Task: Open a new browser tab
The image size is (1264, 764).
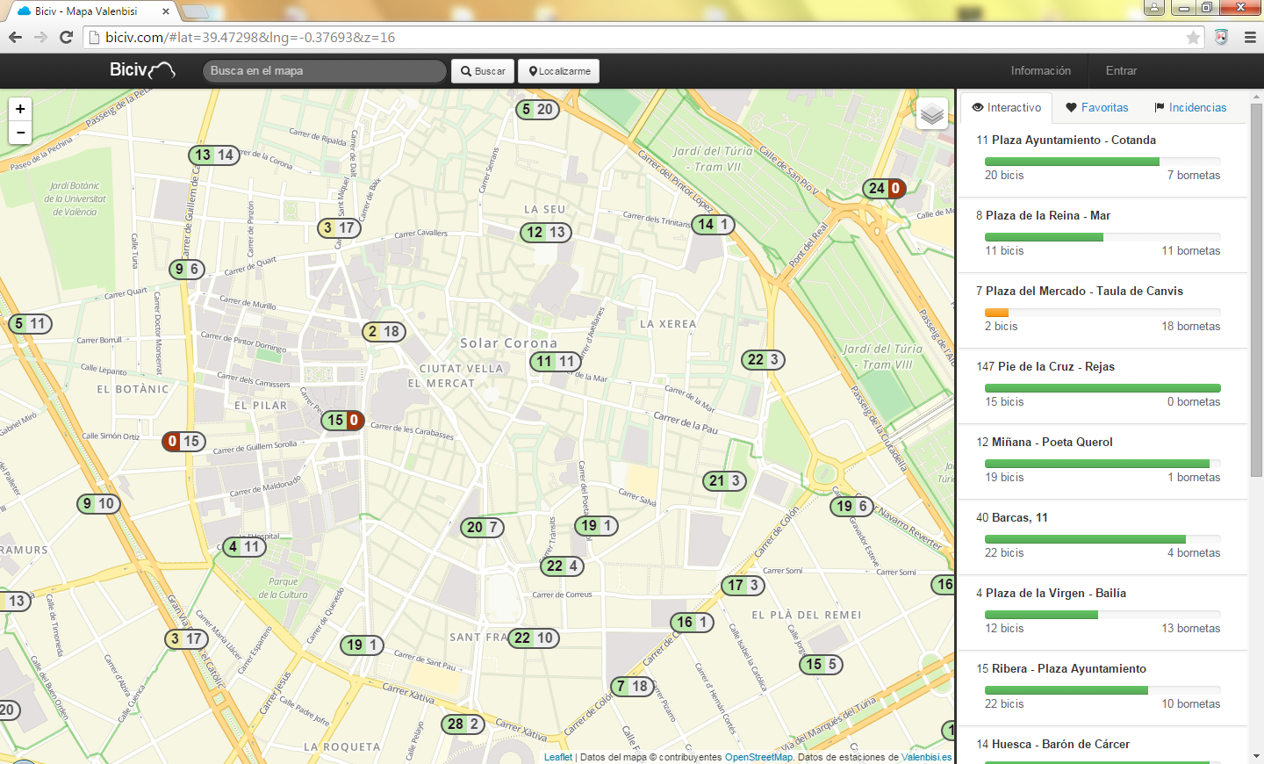Action: [194, 11]
